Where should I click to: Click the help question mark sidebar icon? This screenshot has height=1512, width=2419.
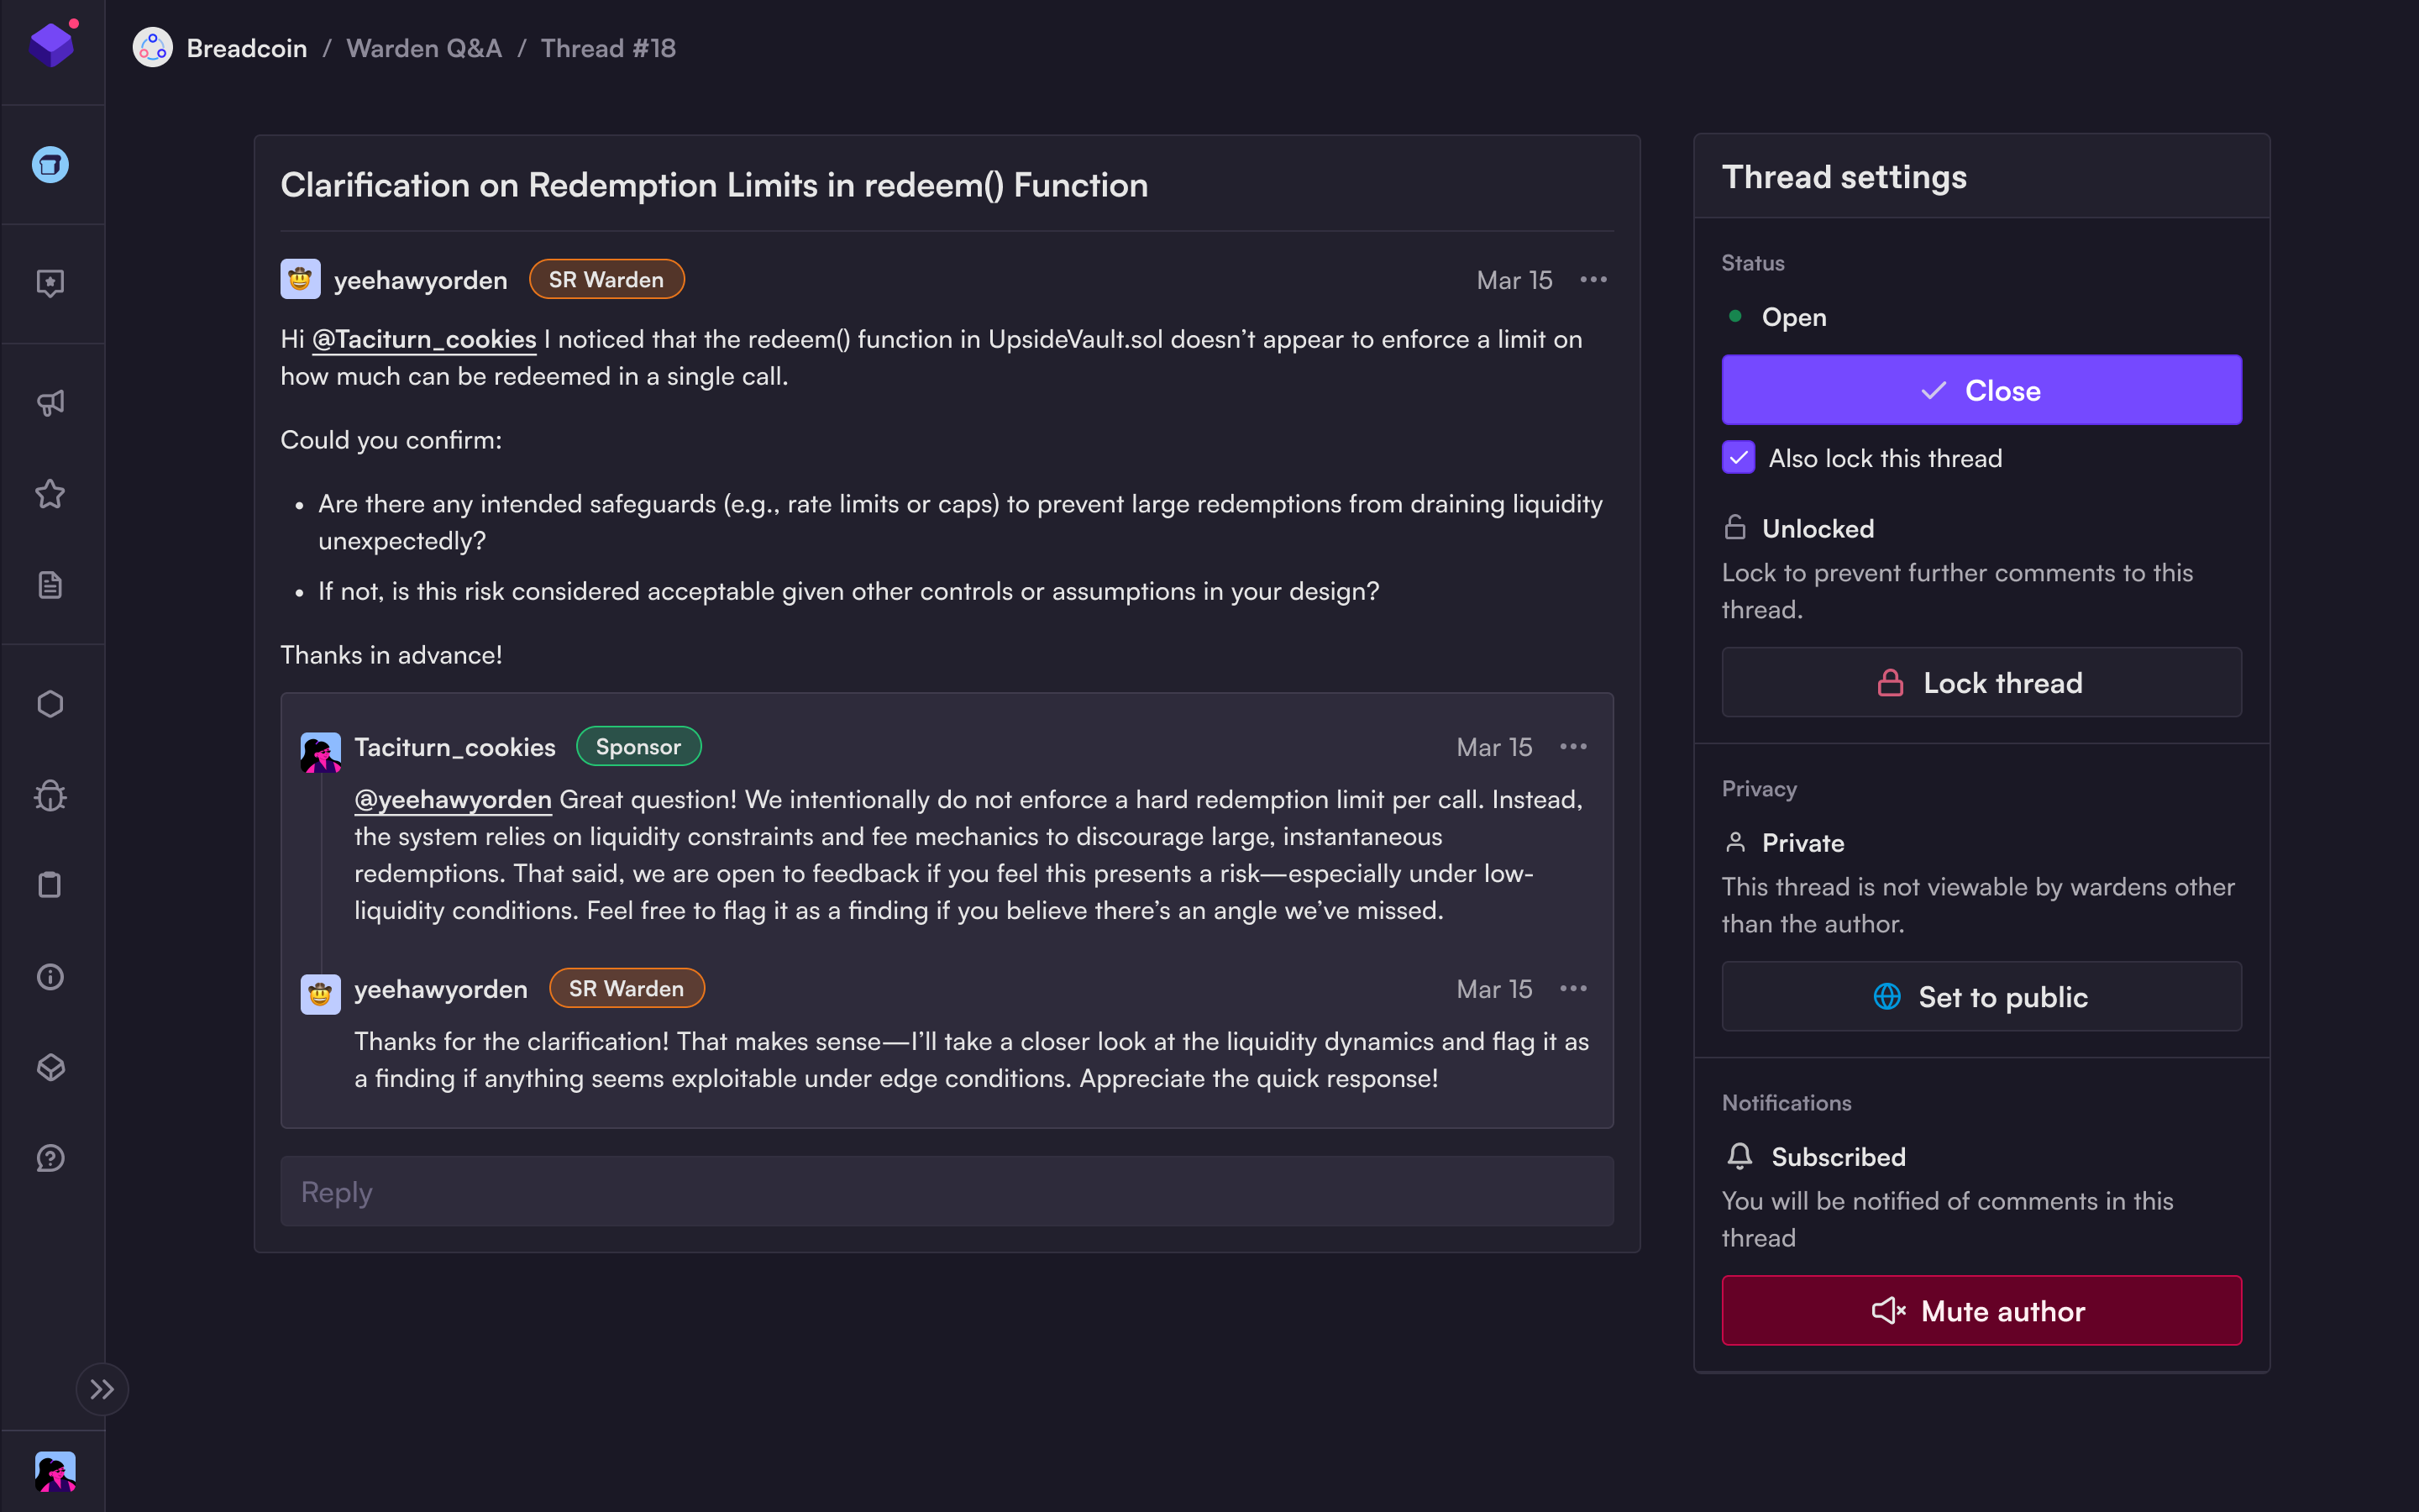(x=50, y=1158)
